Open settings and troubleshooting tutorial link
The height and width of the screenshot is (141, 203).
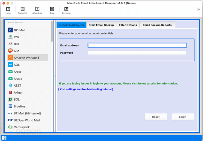(86, 89)
